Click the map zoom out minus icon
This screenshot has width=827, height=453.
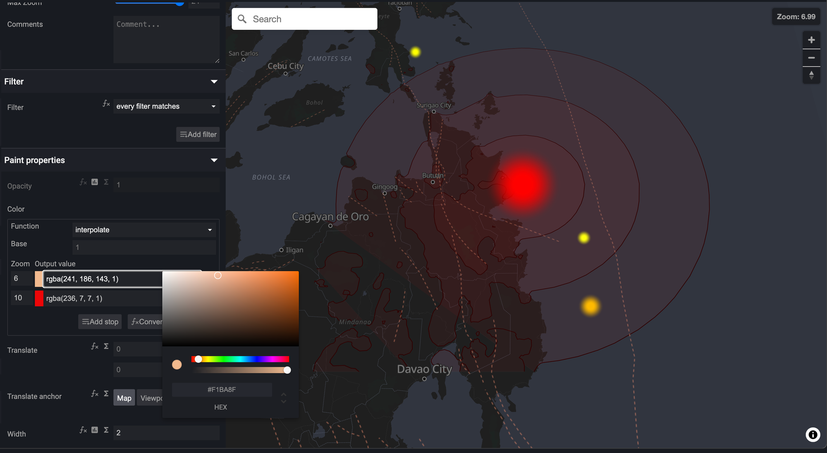811,58
